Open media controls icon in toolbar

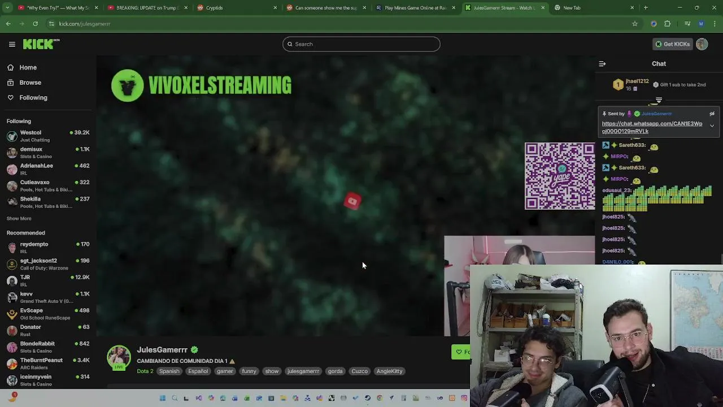[687, 24]
